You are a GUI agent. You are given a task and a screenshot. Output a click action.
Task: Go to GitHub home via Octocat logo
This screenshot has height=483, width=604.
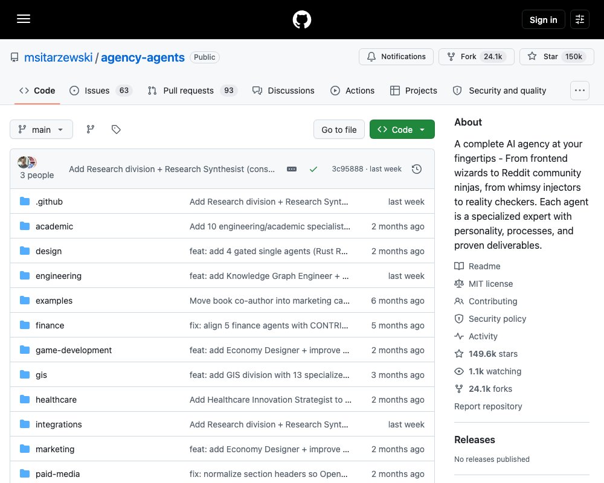[x=301, y=19]
